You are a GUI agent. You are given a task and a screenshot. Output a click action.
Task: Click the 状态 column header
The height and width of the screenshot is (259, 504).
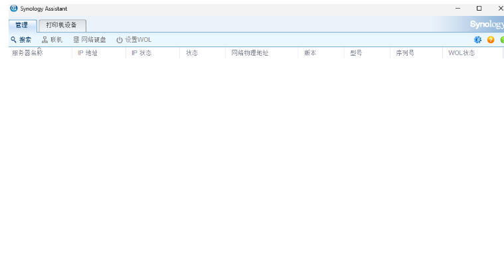[203, 53]
